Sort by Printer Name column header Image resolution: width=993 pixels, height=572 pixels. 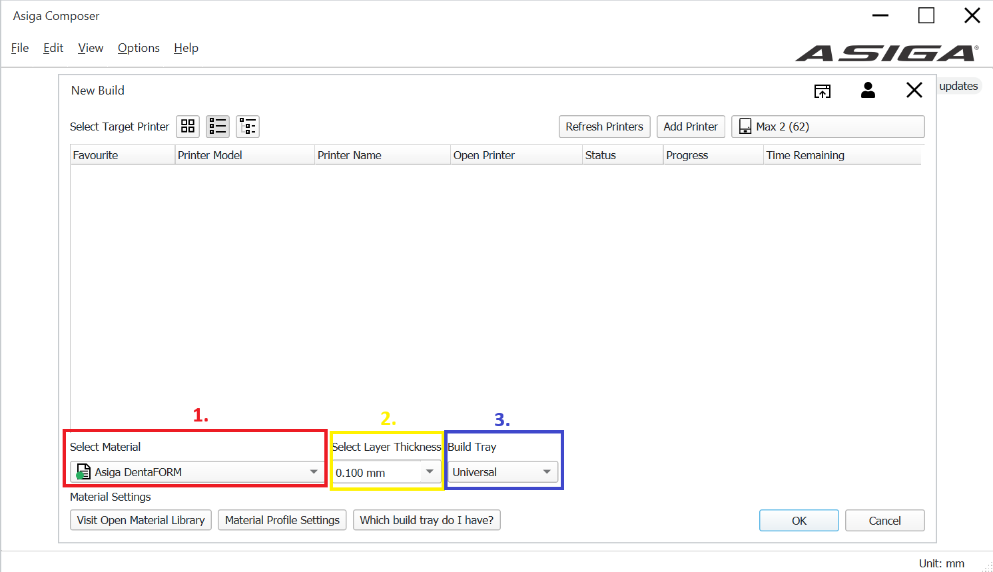click(x=382, y=155)
